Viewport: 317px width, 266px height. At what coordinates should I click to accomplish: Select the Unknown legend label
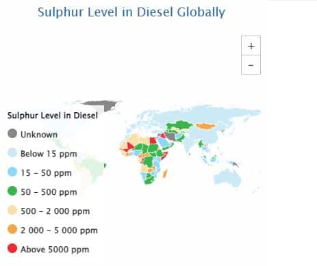39,135
